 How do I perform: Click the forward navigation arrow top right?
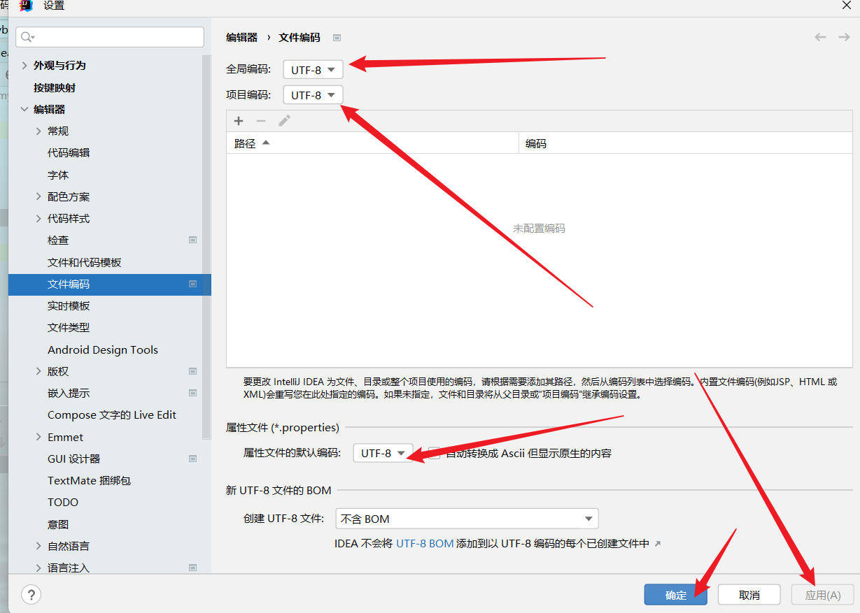coord(843,37)
